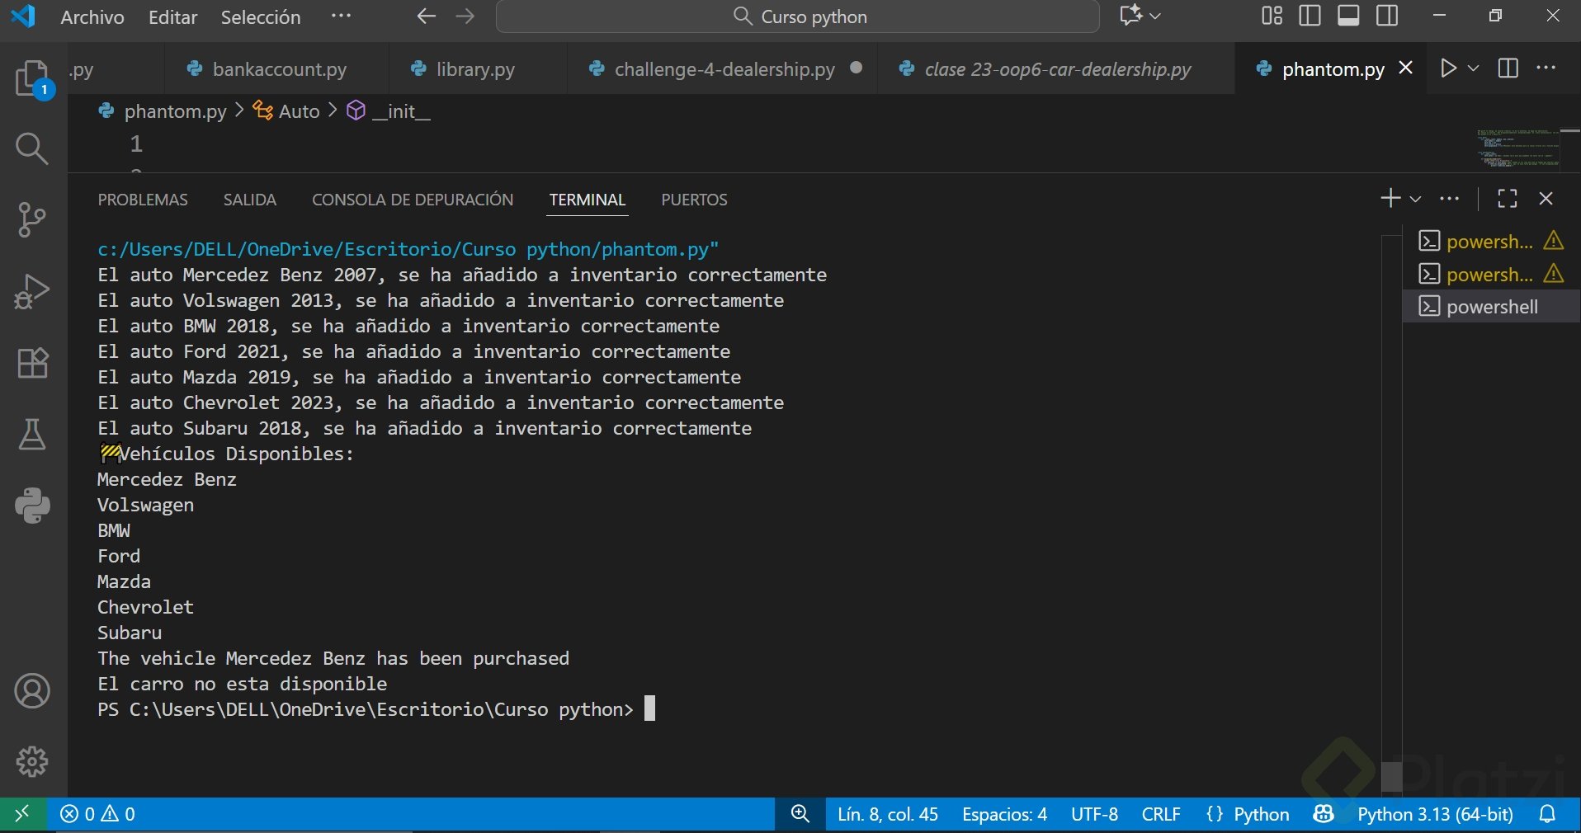The image size is (1581, 833).
Task: Switch to the CONSOLA DE DEPURACIÓN tab
Action: click(x=413, y=200)
